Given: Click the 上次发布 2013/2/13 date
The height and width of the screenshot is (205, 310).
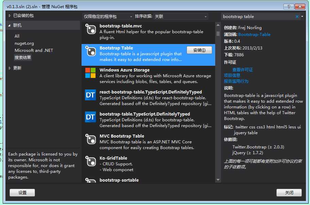Looking at the screenshot, I should pyautogui.click(x=252, y=48).
